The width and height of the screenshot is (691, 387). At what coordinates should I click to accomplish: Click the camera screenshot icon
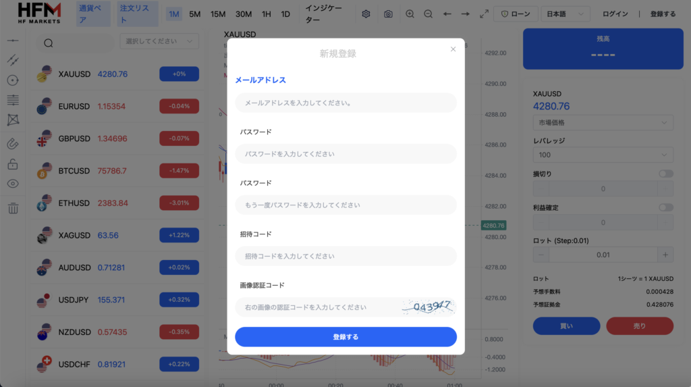pyautogui.click(x=388, y=14)
